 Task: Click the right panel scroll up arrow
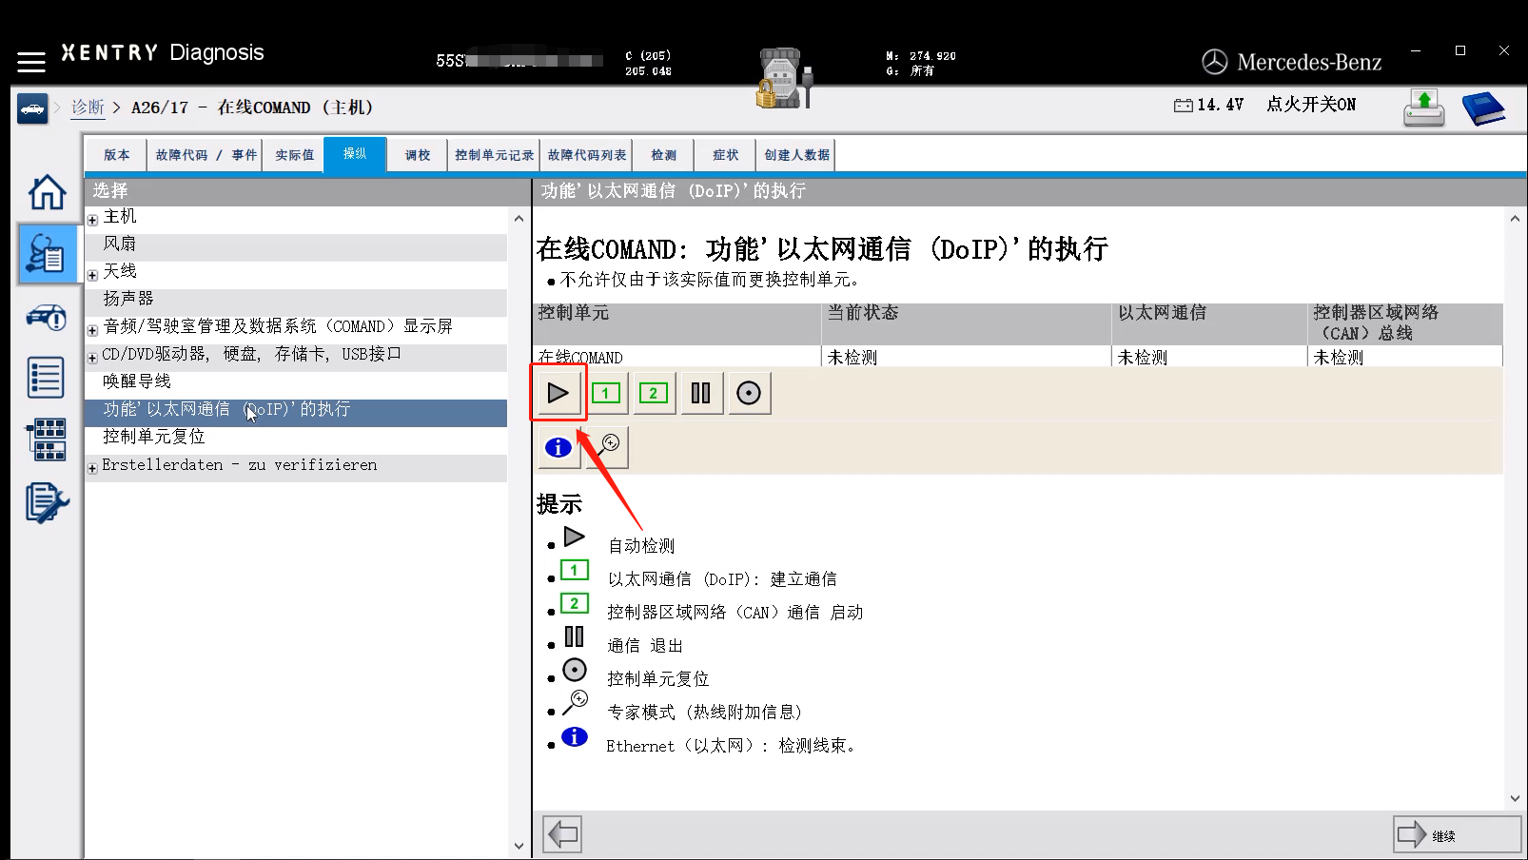pos(1515,219)
